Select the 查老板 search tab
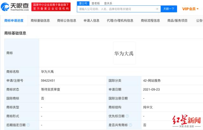This screenshot has width=203, height=130. pos(95,3)
